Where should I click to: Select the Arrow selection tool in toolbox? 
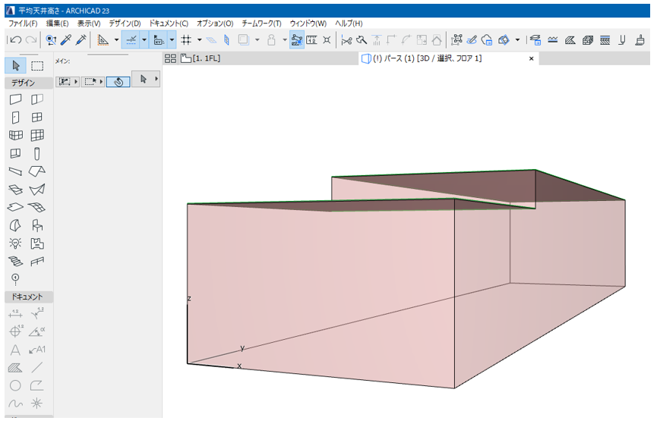[16, 65]
